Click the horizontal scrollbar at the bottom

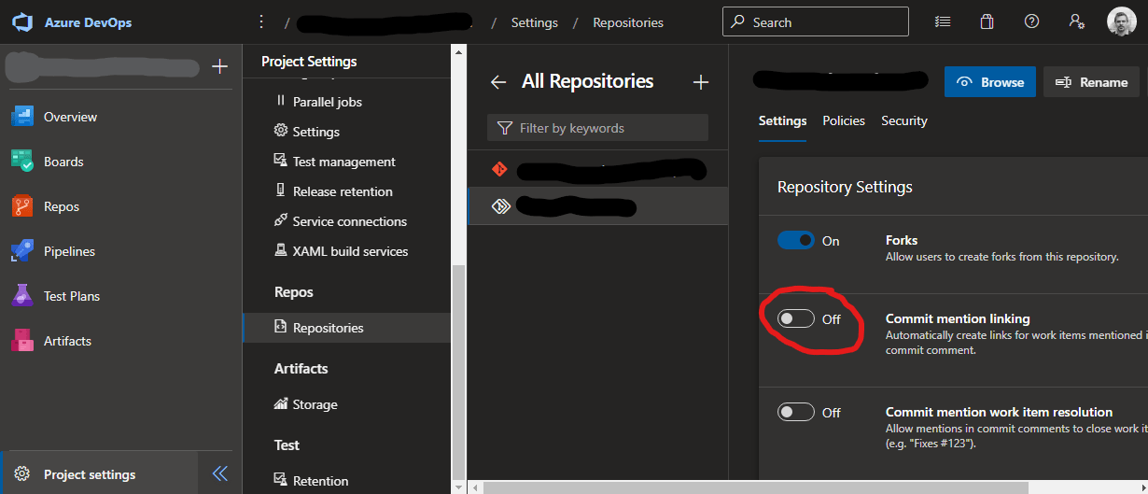755,487
